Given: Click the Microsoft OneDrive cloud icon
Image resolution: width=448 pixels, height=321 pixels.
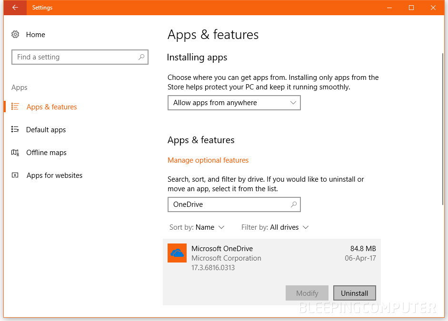Looking at the screenshot, I should pyautogui.click(x=177, y=253).
